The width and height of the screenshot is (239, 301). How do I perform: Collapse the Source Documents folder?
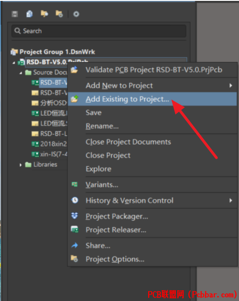[x=21, y=73]
